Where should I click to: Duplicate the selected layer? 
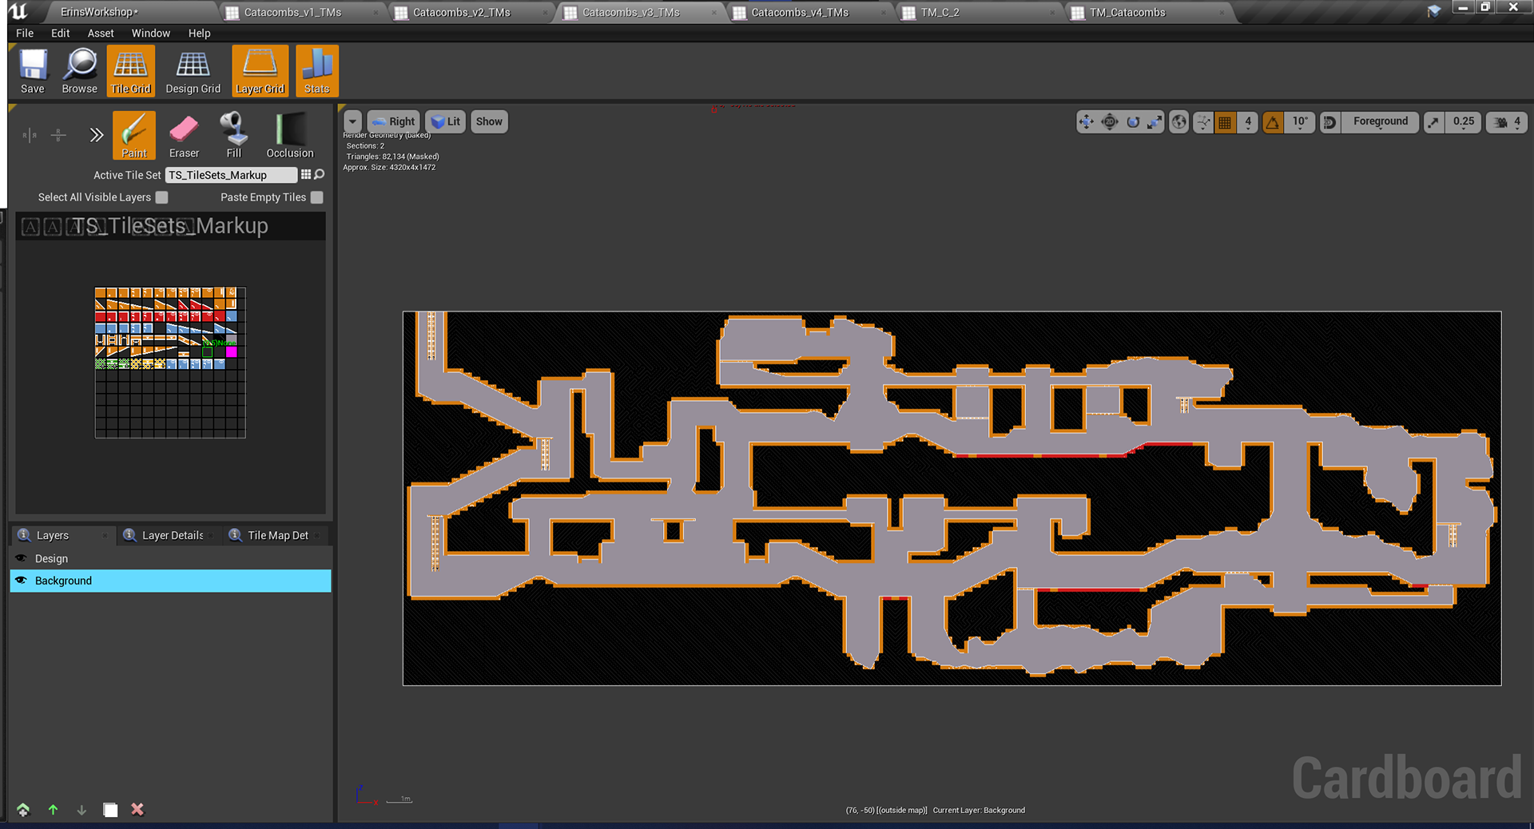(110, 810)
